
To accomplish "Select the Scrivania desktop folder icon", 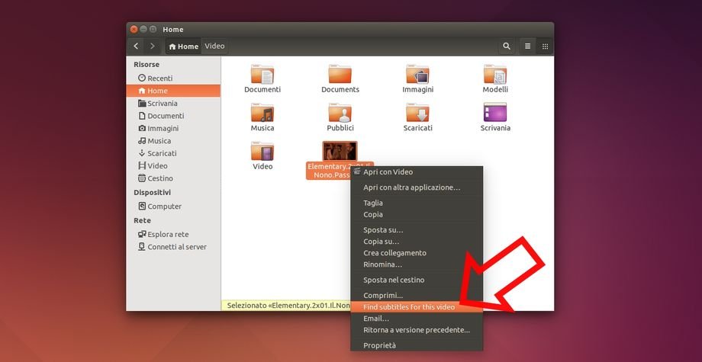I will (495, 114).
